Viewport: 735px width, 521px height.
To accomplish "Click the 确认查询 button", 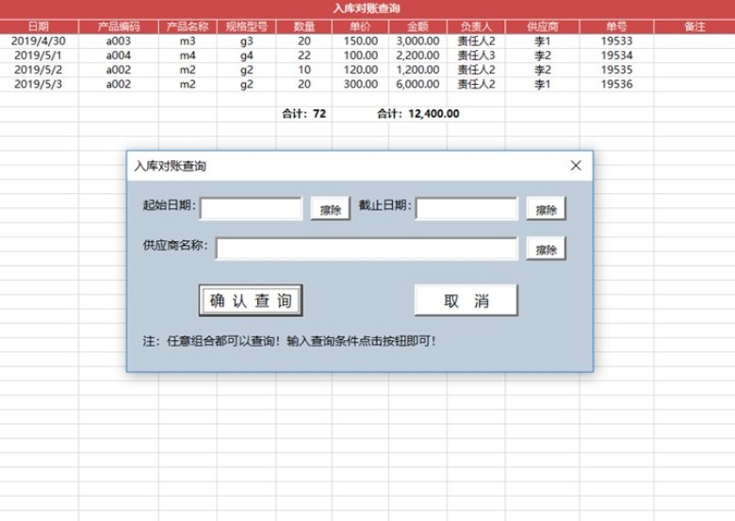I will (x=251, y=300).
